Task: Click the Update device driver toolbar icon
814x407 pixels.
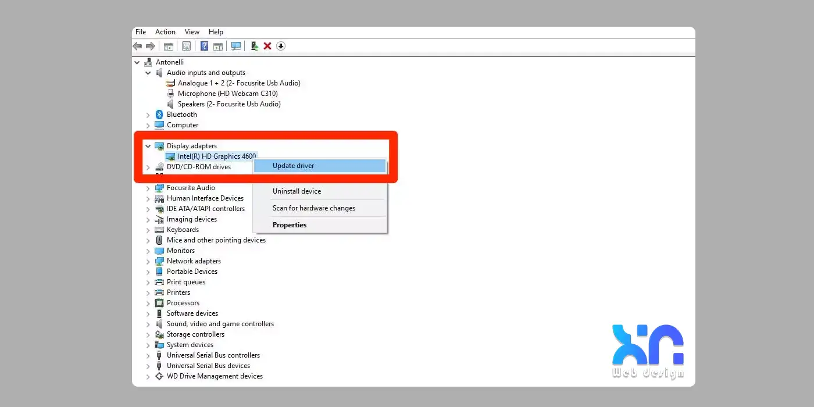Action: [x=254, y=46]
